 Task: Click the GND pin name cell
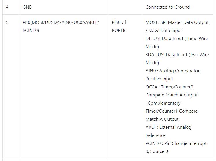pos(27,7)
